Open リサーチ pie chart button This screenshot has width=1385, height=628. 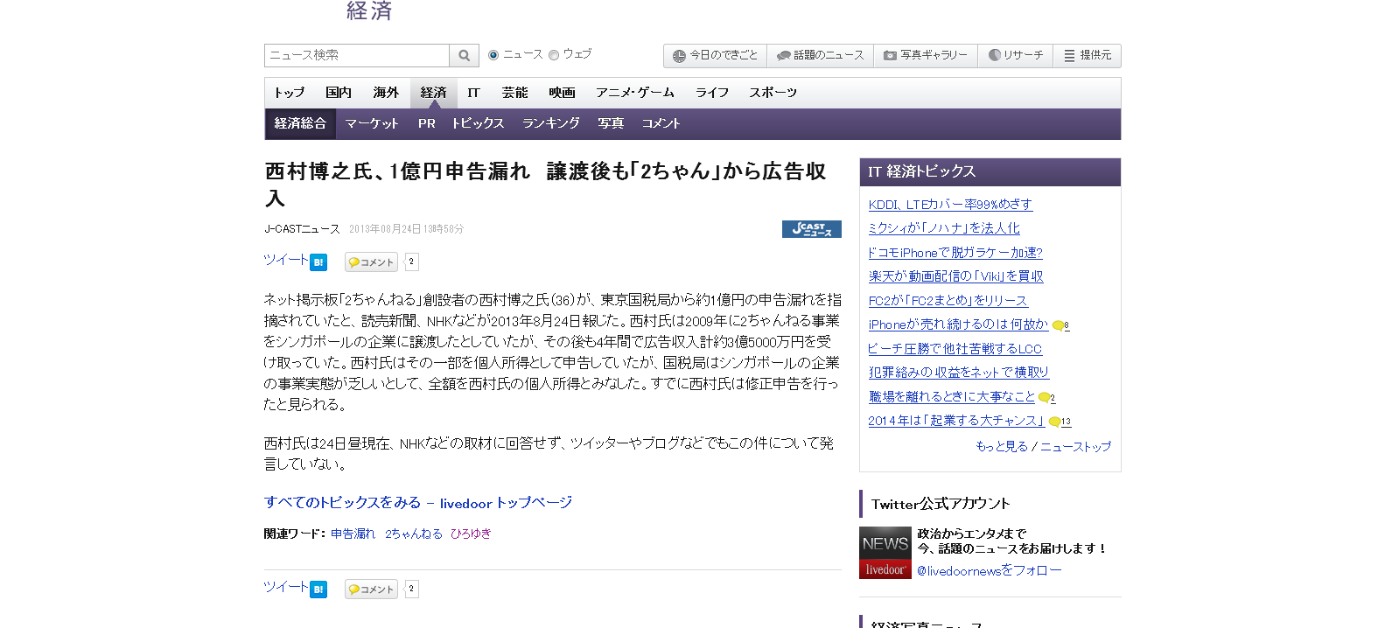click(1015, 55)
